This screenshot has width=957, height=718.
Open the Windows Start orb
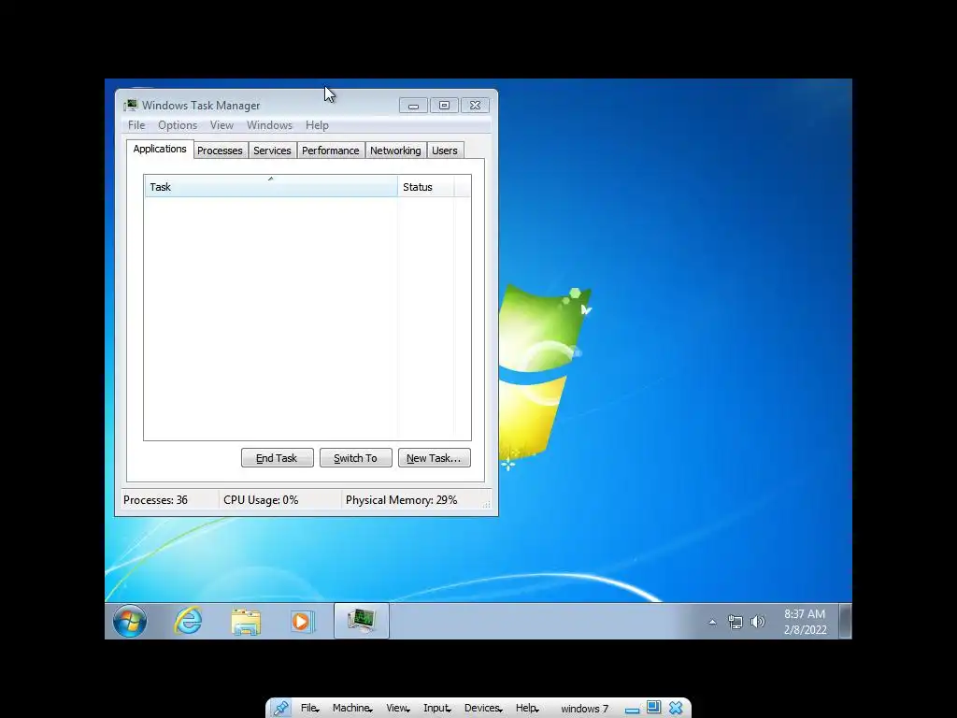129,622
